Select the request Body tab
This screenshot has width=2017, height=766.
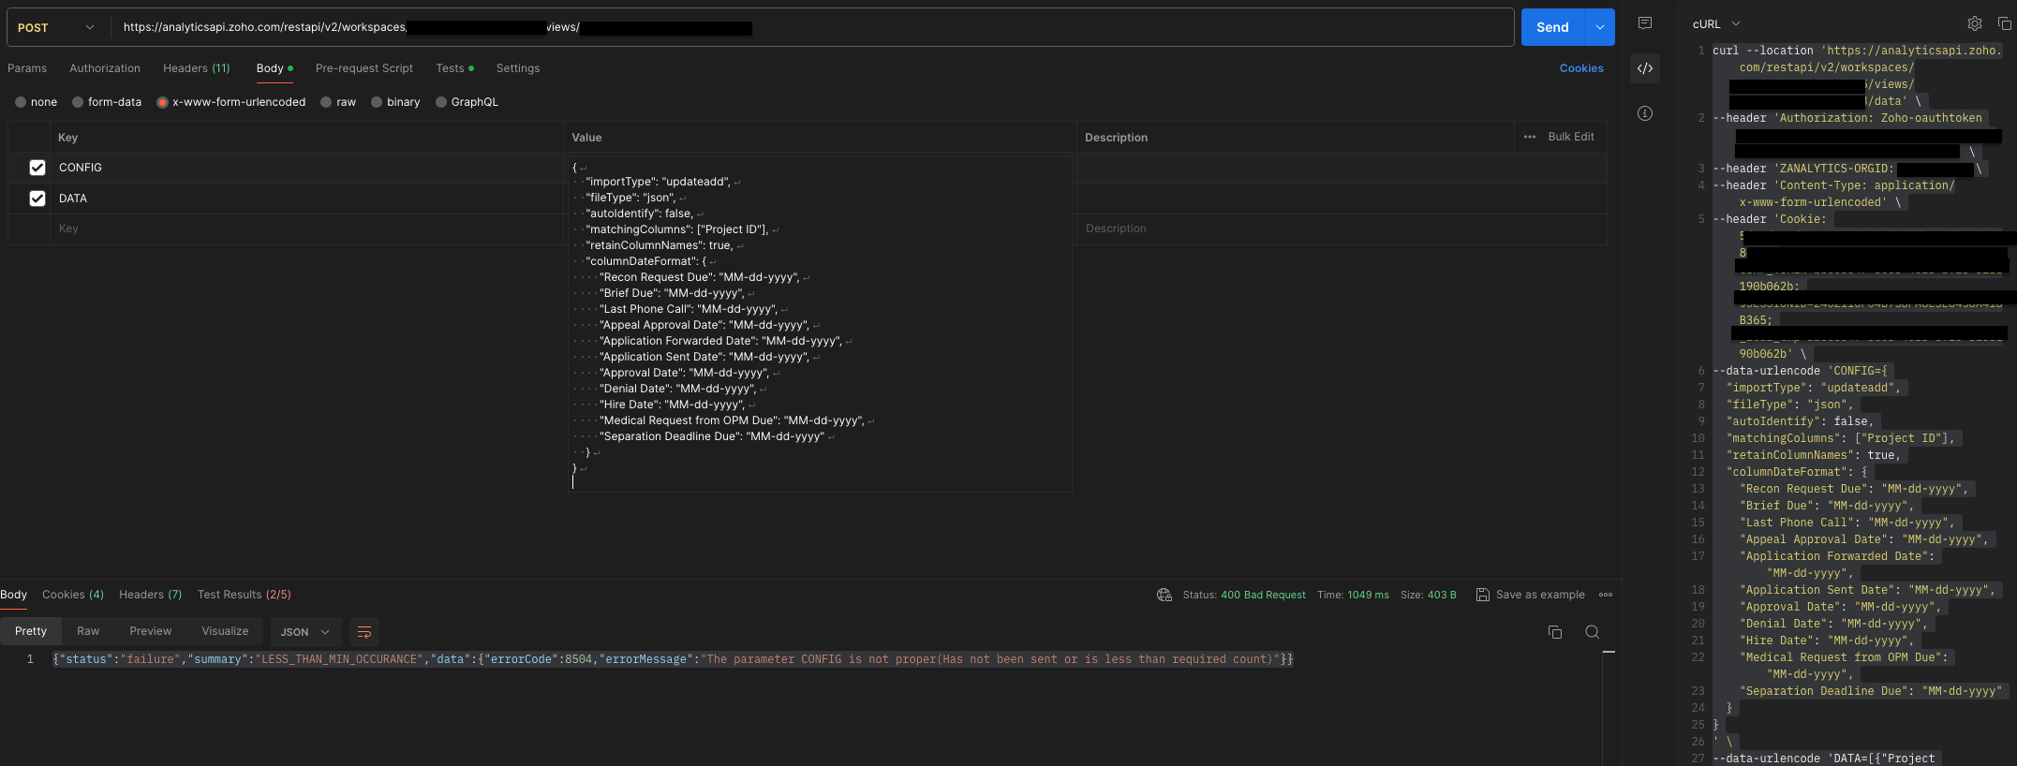[274, 68]
